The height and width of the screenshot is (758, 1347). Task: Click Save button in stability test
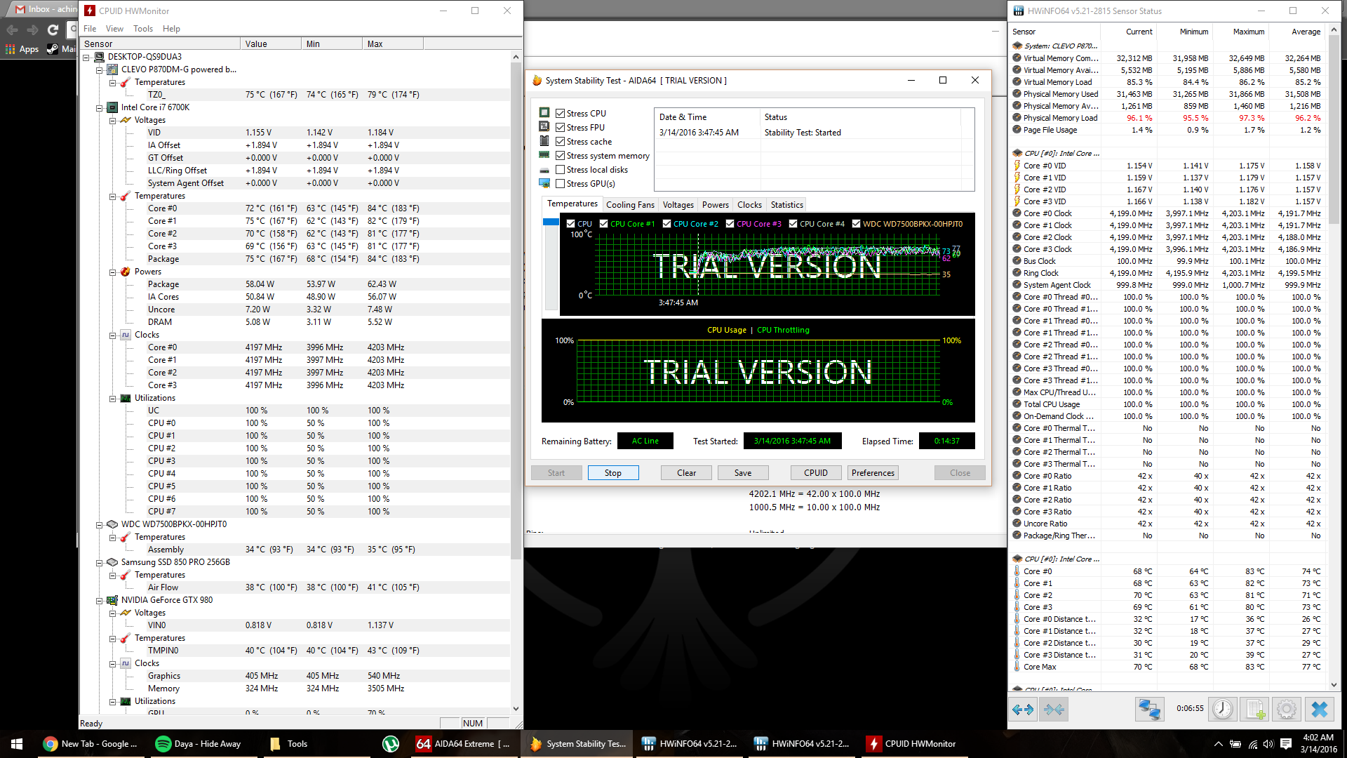[743, 473]
